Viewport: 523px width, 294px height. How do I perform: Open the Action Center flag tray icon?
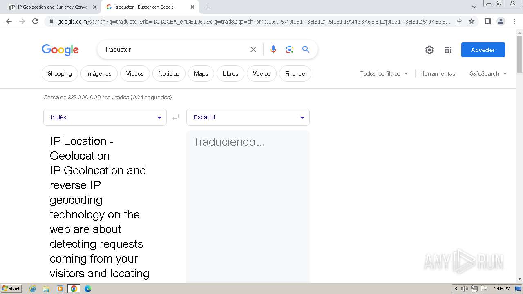click(484, 289)
